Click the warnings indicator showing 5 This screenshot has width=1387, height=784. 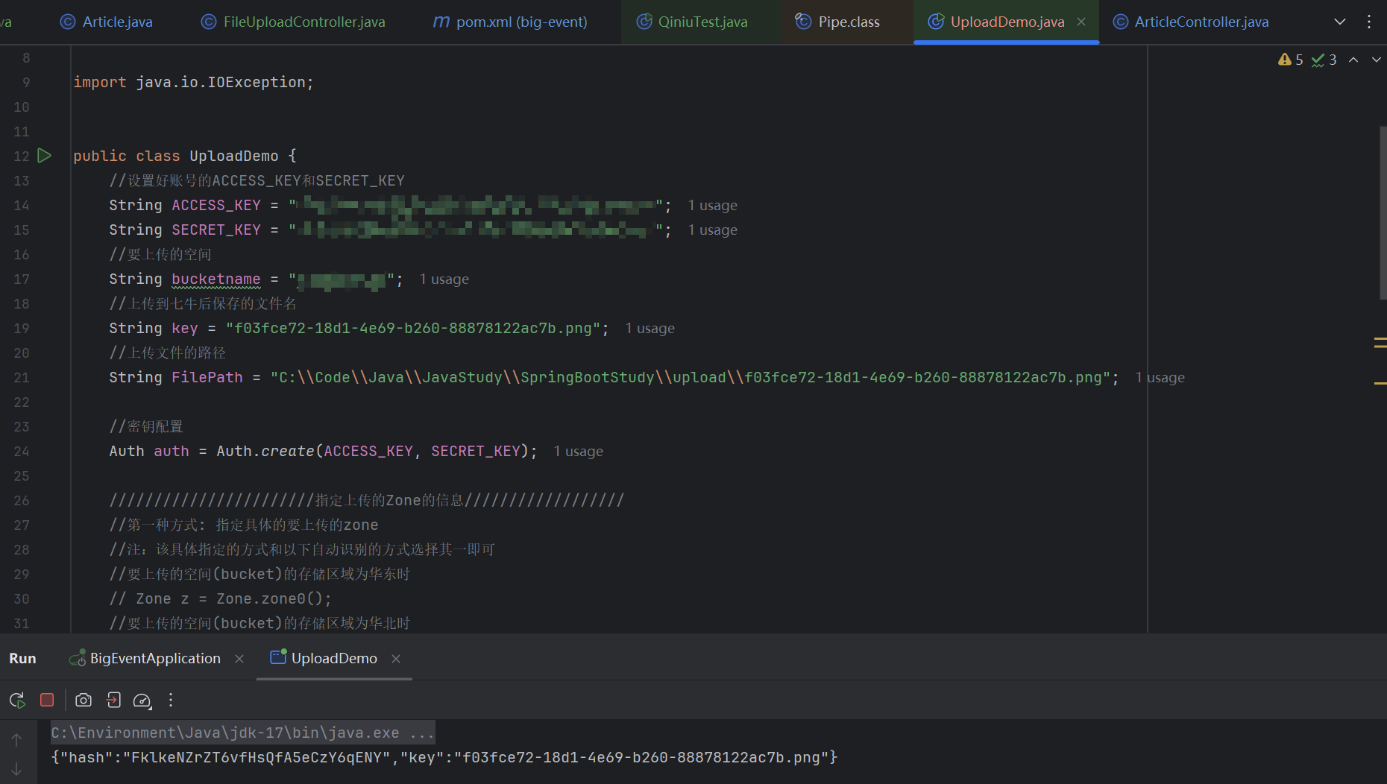click(1290, 60)
